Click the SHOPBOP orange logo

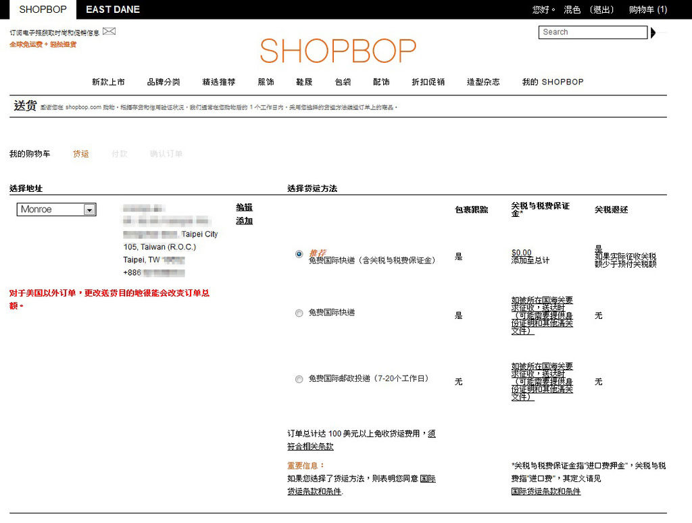338,51
